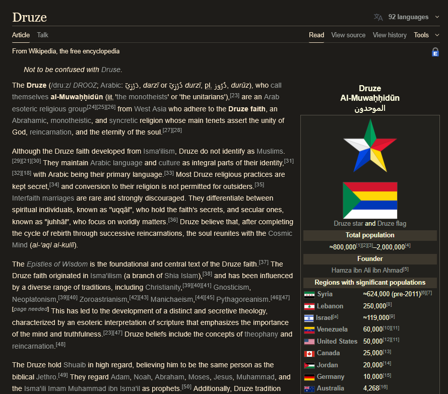Open the theophany link
This screenshot has width=448, height=394.
tap(261, 334)
